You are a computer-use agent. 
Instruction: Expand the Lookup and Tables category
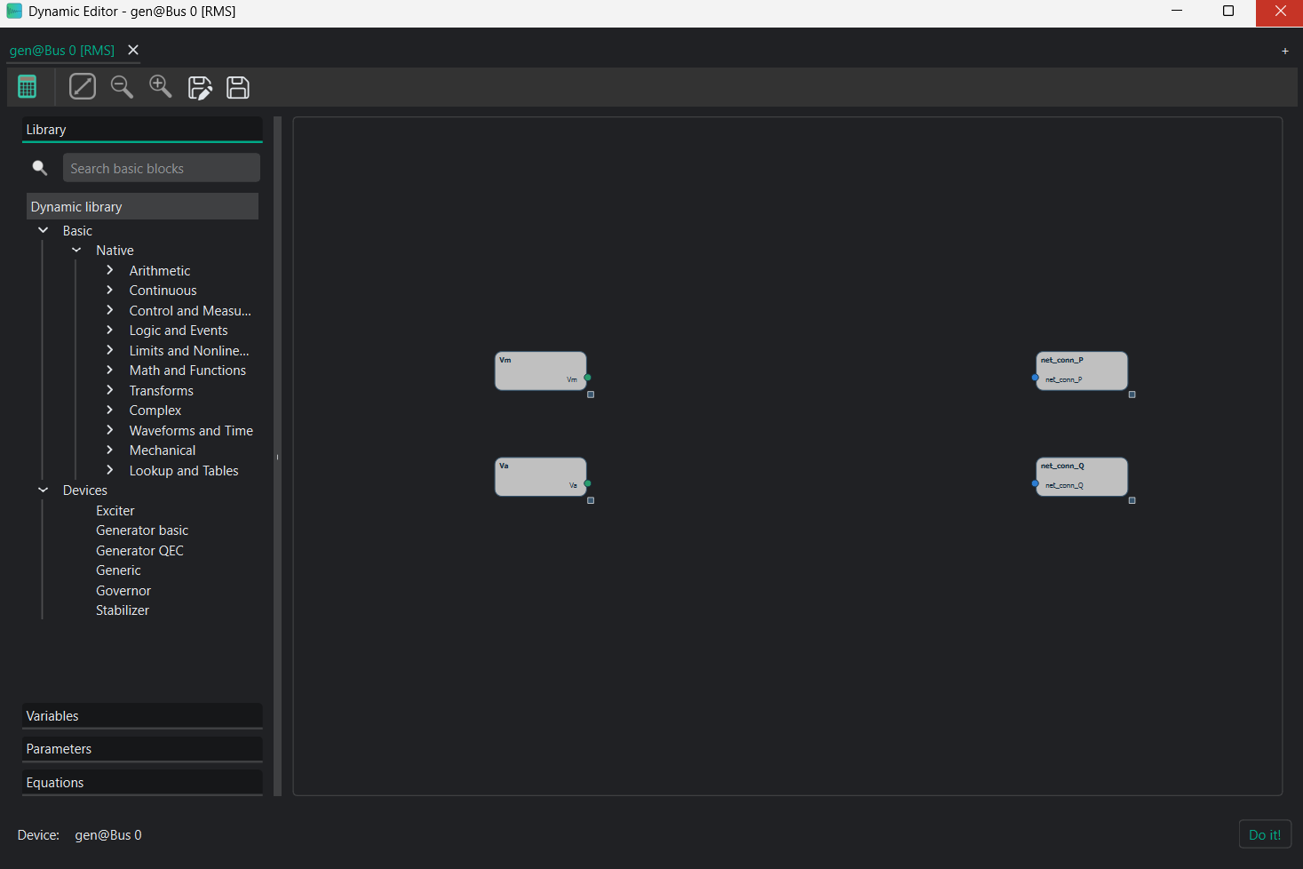tap(109, 470)
